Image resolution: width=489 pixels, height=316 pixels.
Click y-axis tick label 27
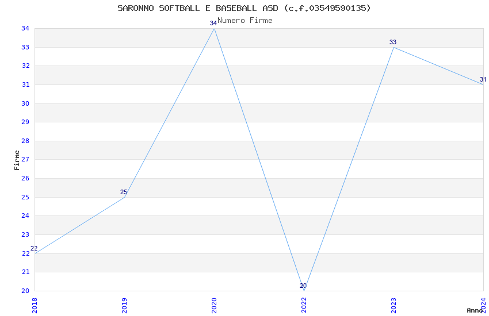[25, 159]
